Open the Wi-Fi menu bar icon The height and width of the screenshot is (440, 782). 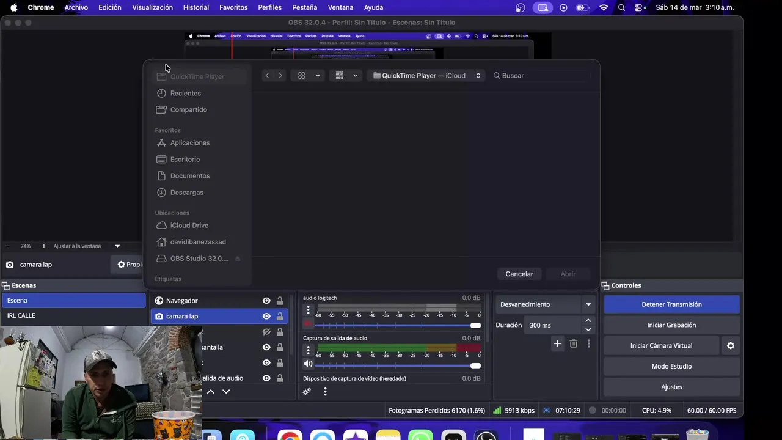[604, 7]
